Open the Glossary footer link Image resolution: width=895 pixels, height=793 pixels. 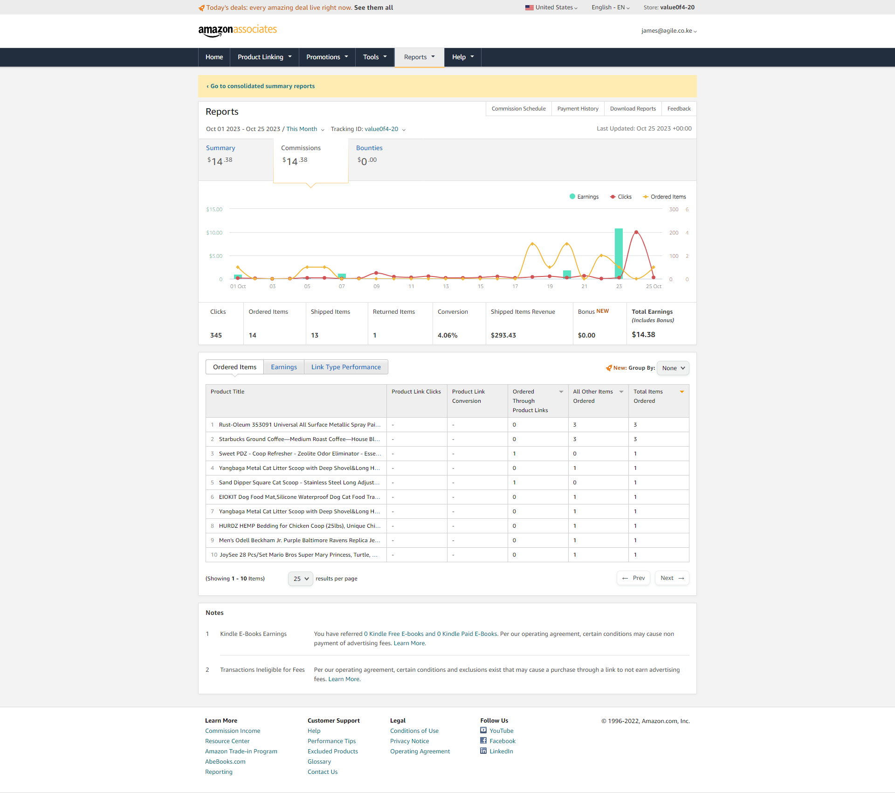pos(319,762)
